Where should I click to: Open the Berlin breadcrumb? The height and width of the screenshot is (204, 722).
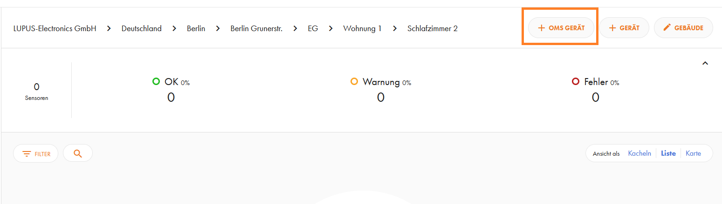196,28
